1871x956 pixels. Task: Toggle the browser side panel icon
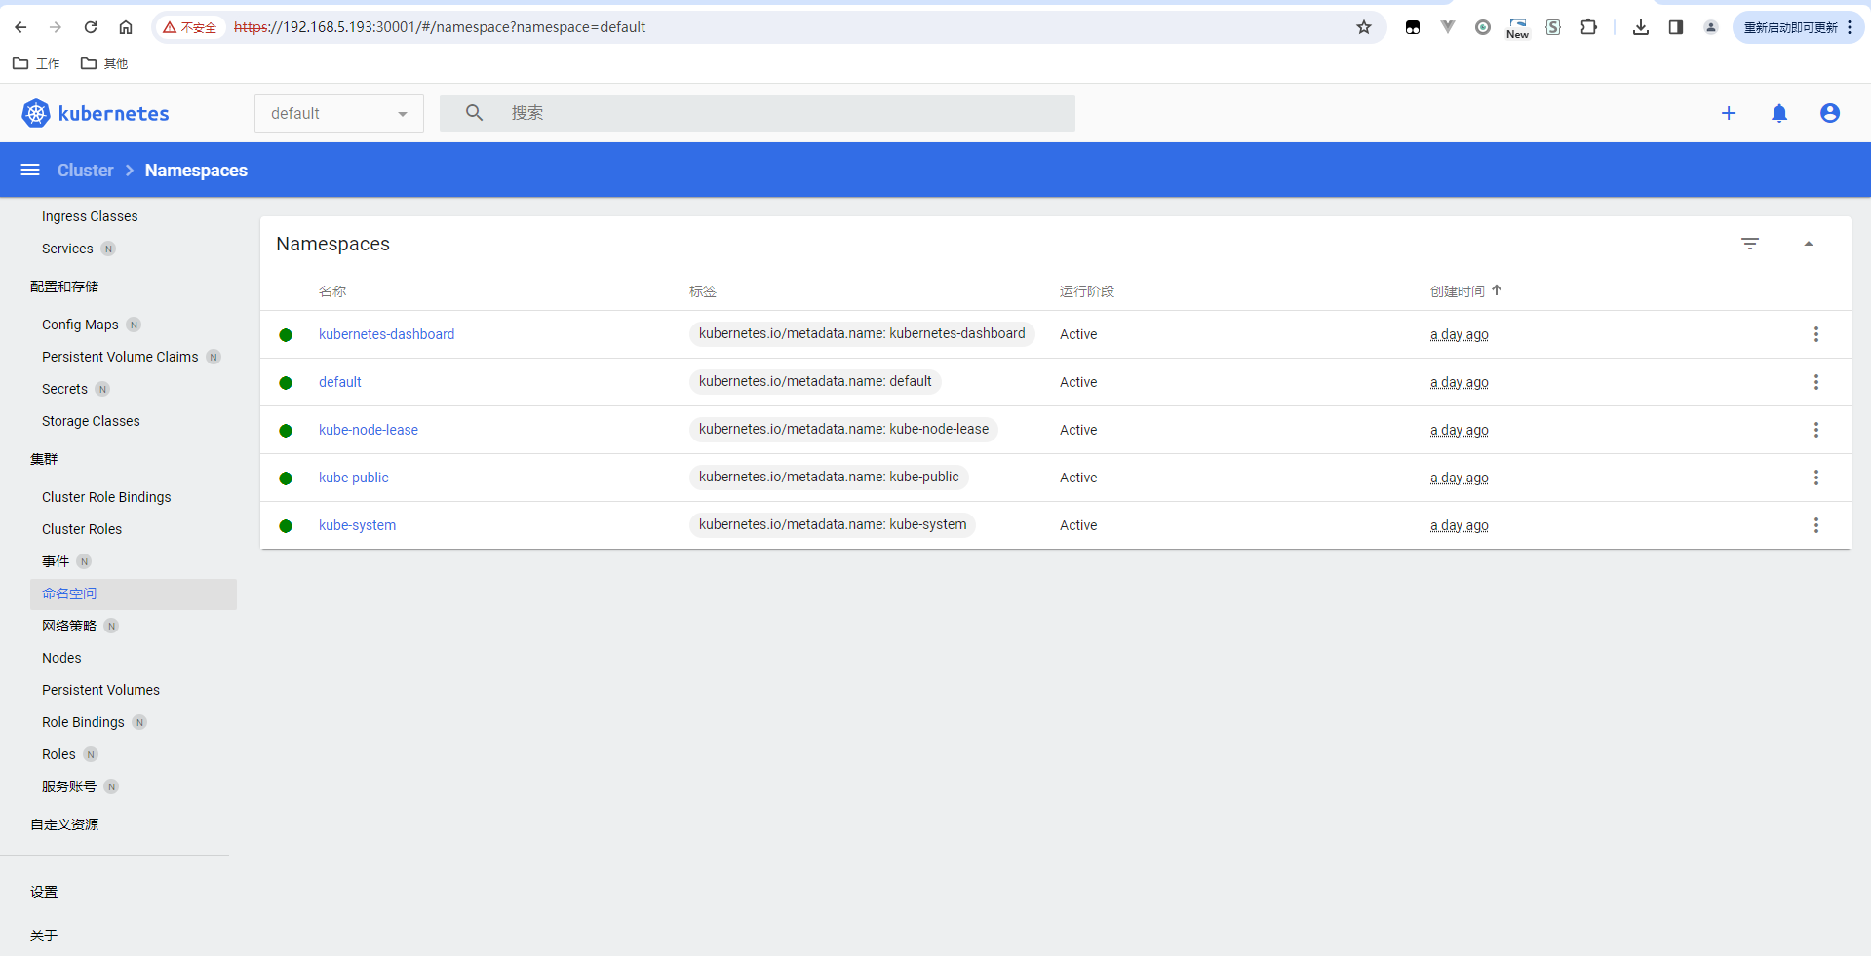pyautogui.click(x=1676, y=27)
